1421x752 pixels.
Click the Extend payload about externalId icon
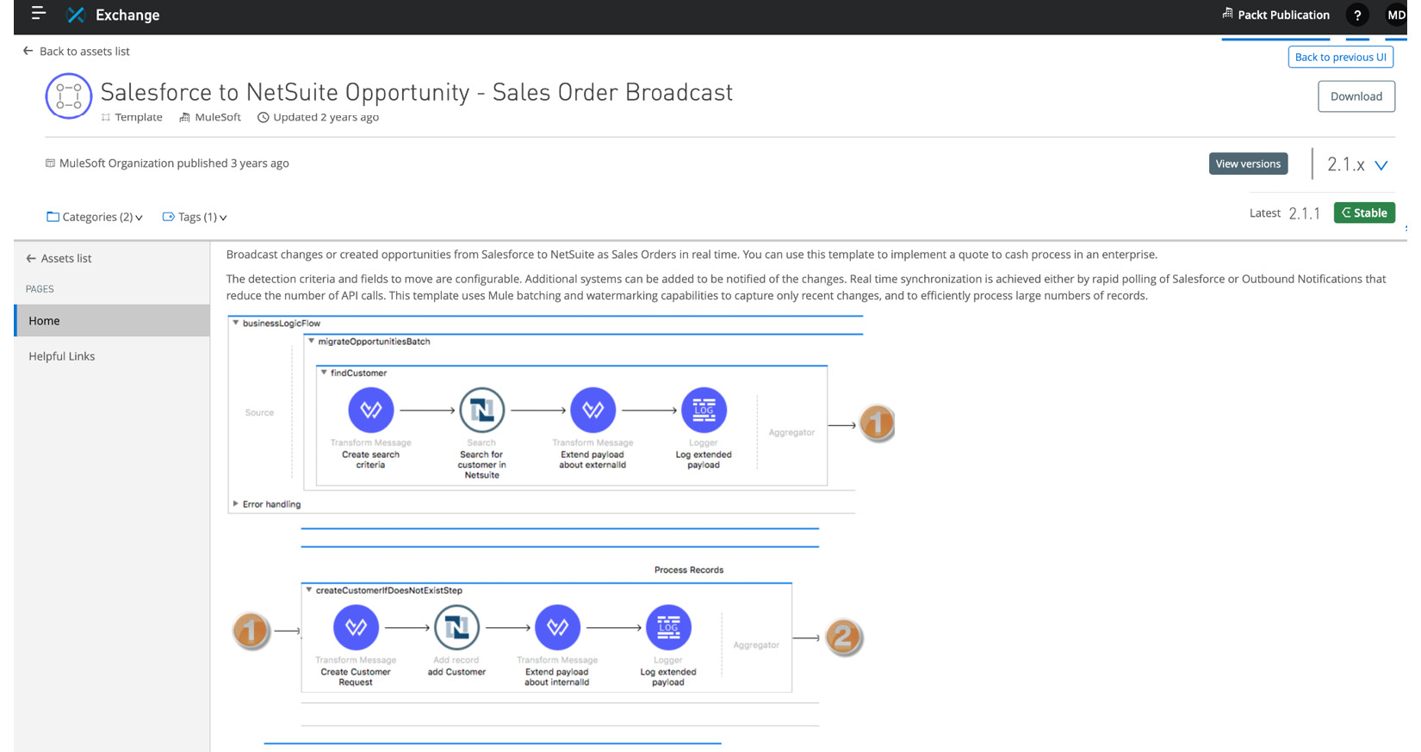point(593,410)
